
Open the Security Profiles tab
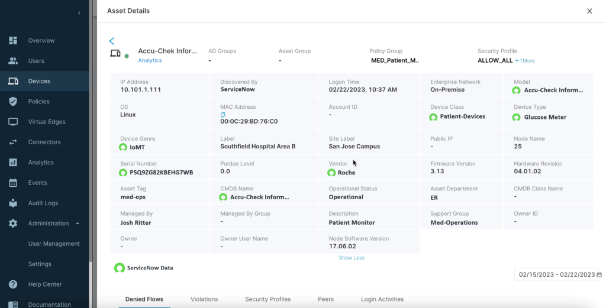click(267, 299)
